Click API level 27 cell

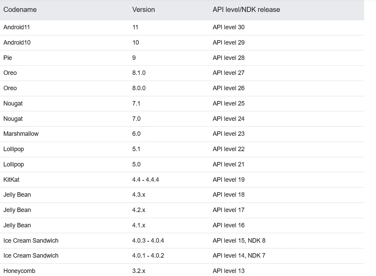coord(229,73)
